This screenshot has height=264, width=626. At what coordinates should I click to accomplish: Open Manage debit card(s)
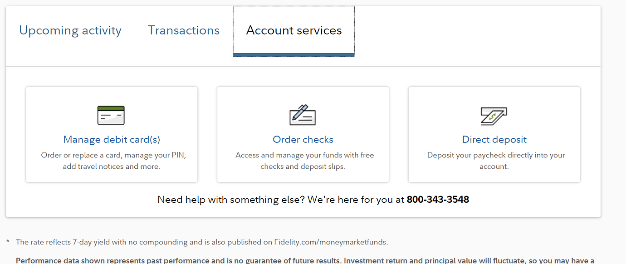111,139
